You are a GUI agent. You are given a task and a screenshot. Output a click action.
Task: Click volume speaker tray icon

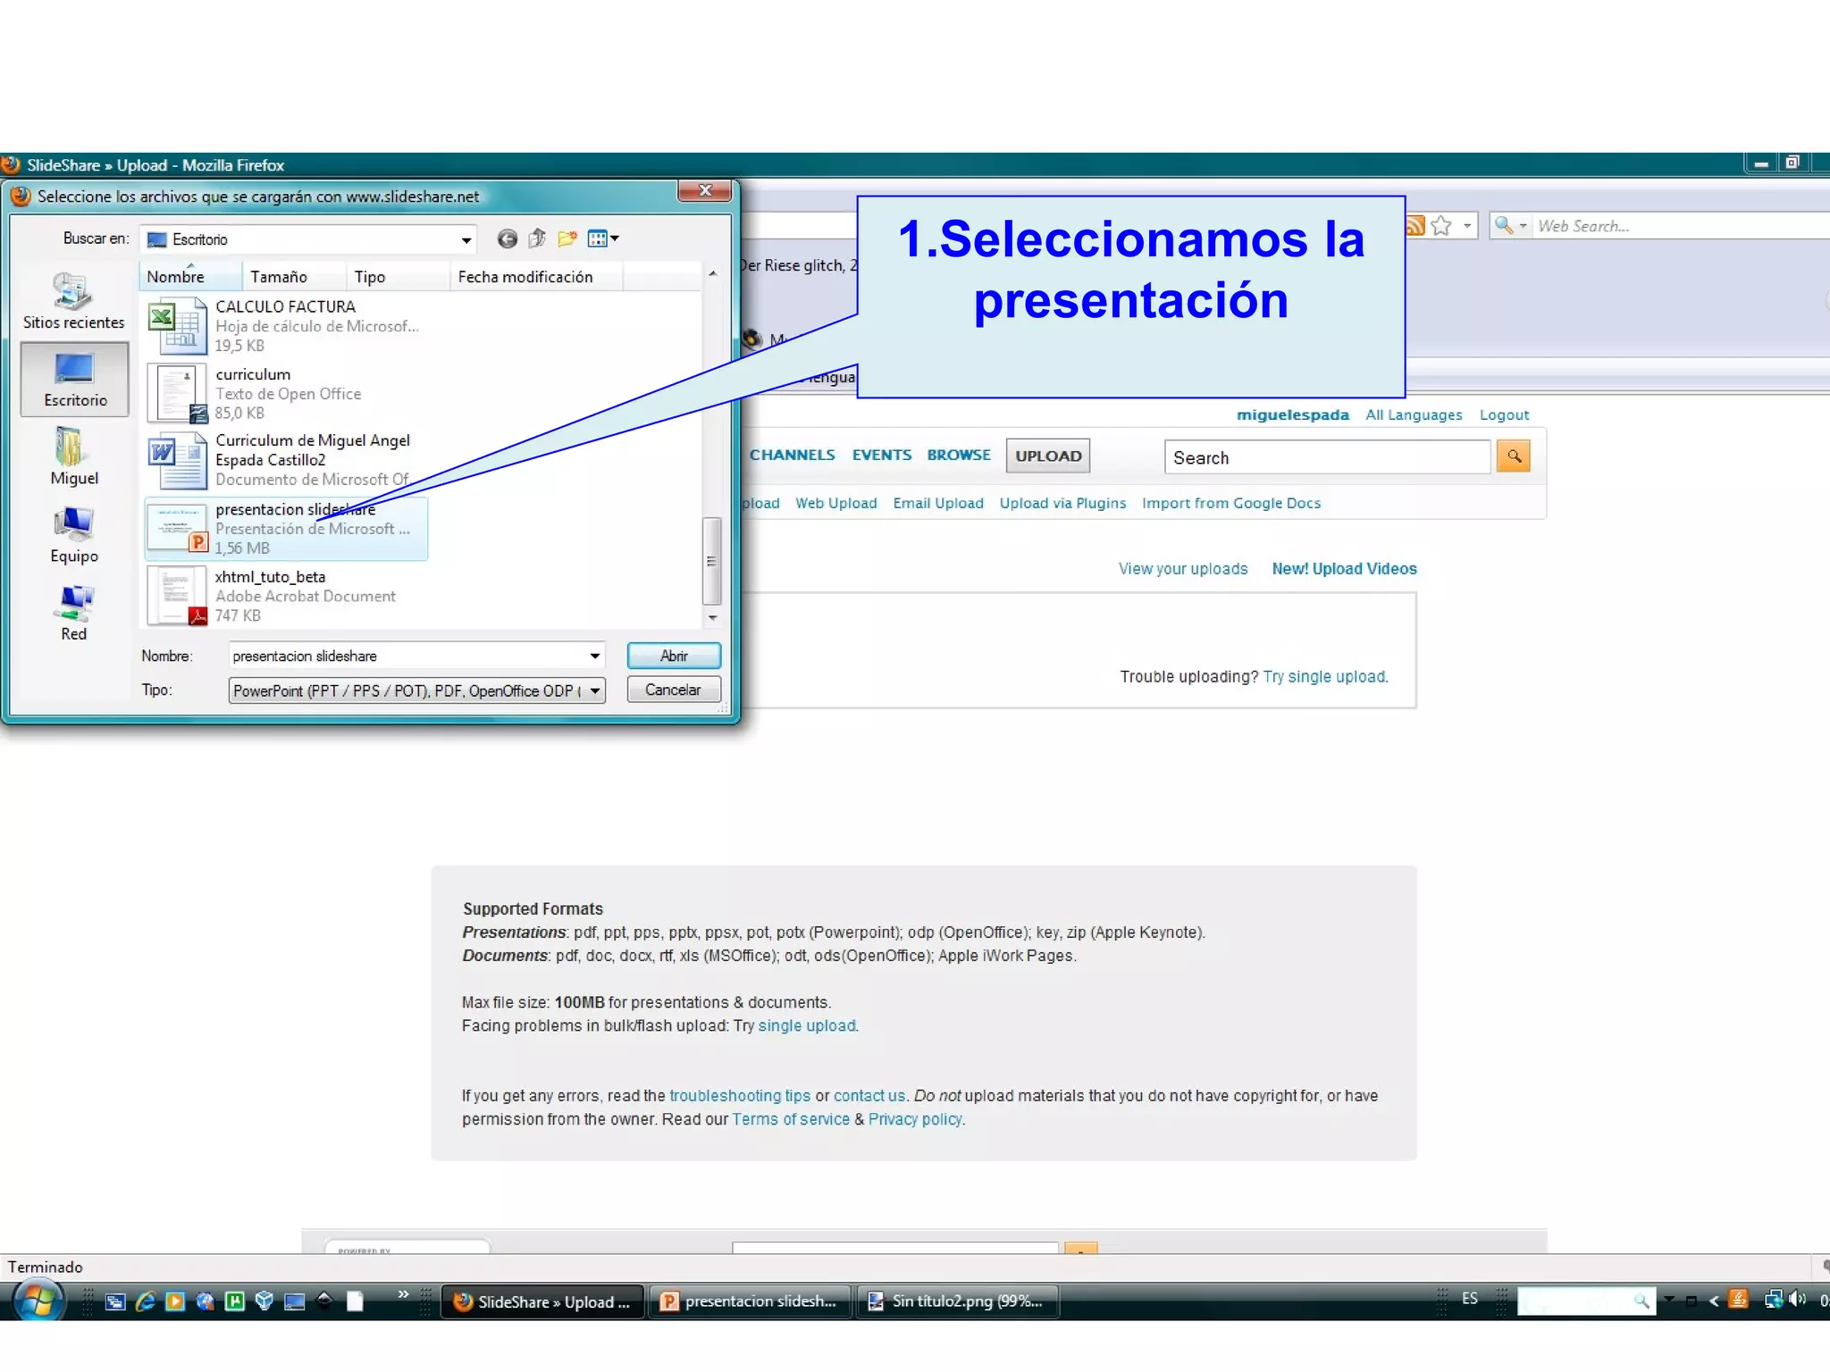1797,1300
